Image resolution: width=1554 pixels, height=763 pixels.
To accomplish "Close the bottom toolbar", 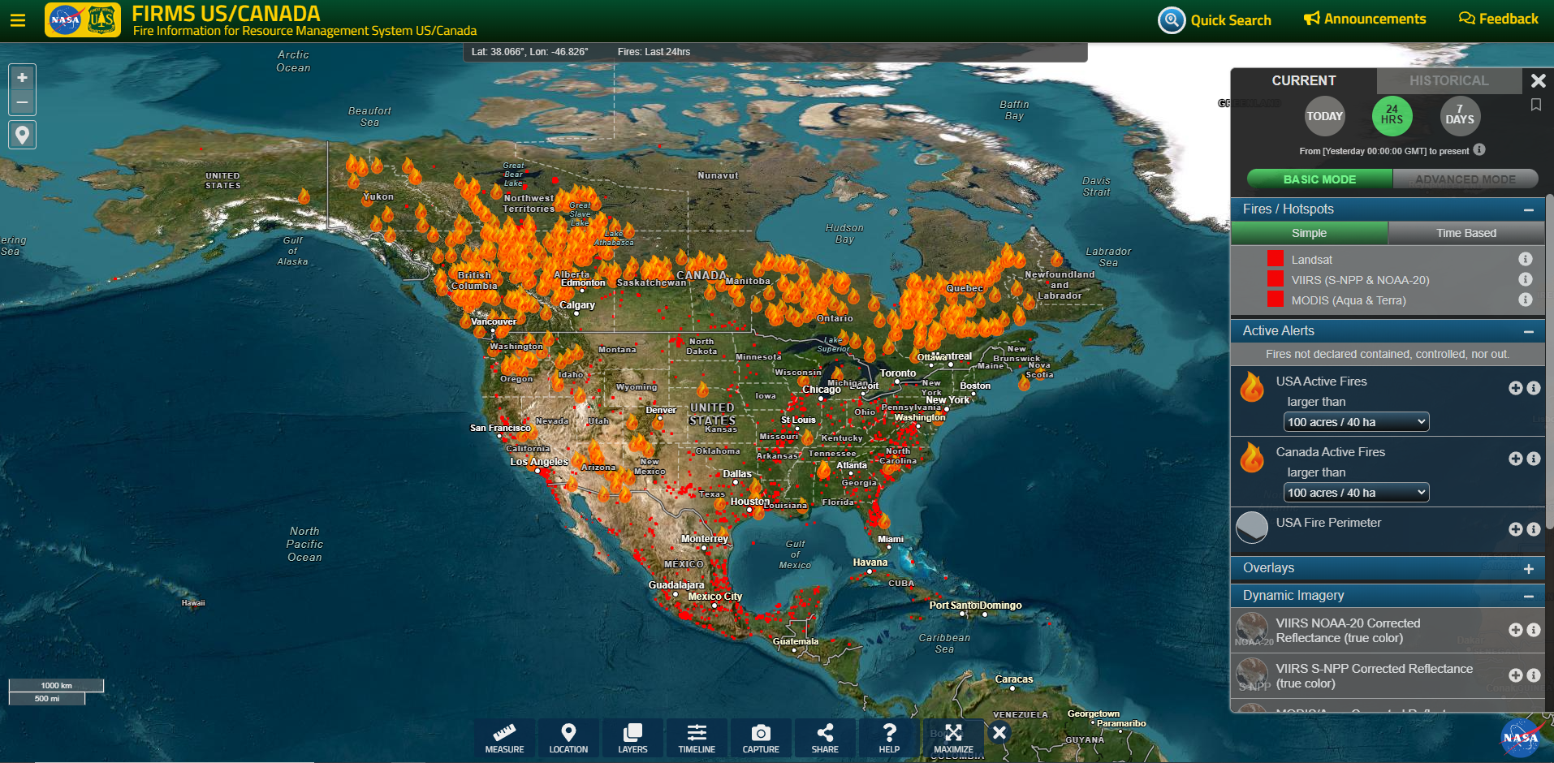I will click(x=999, y=732).
